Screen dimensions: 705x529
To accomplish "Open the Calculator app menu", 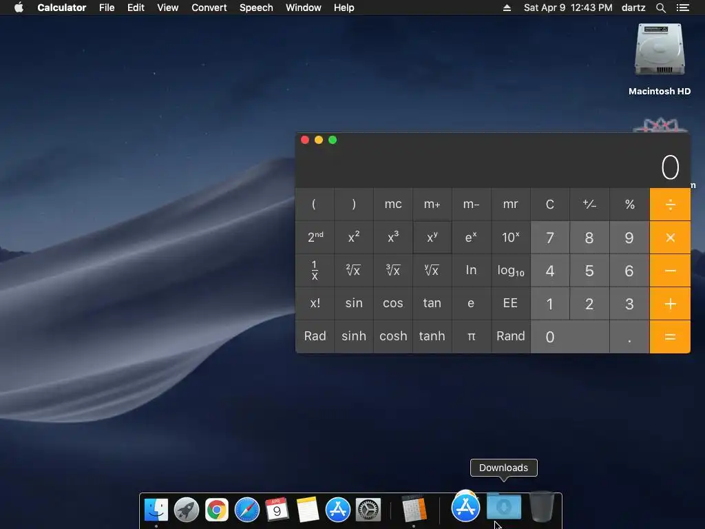I will (61, 8).
